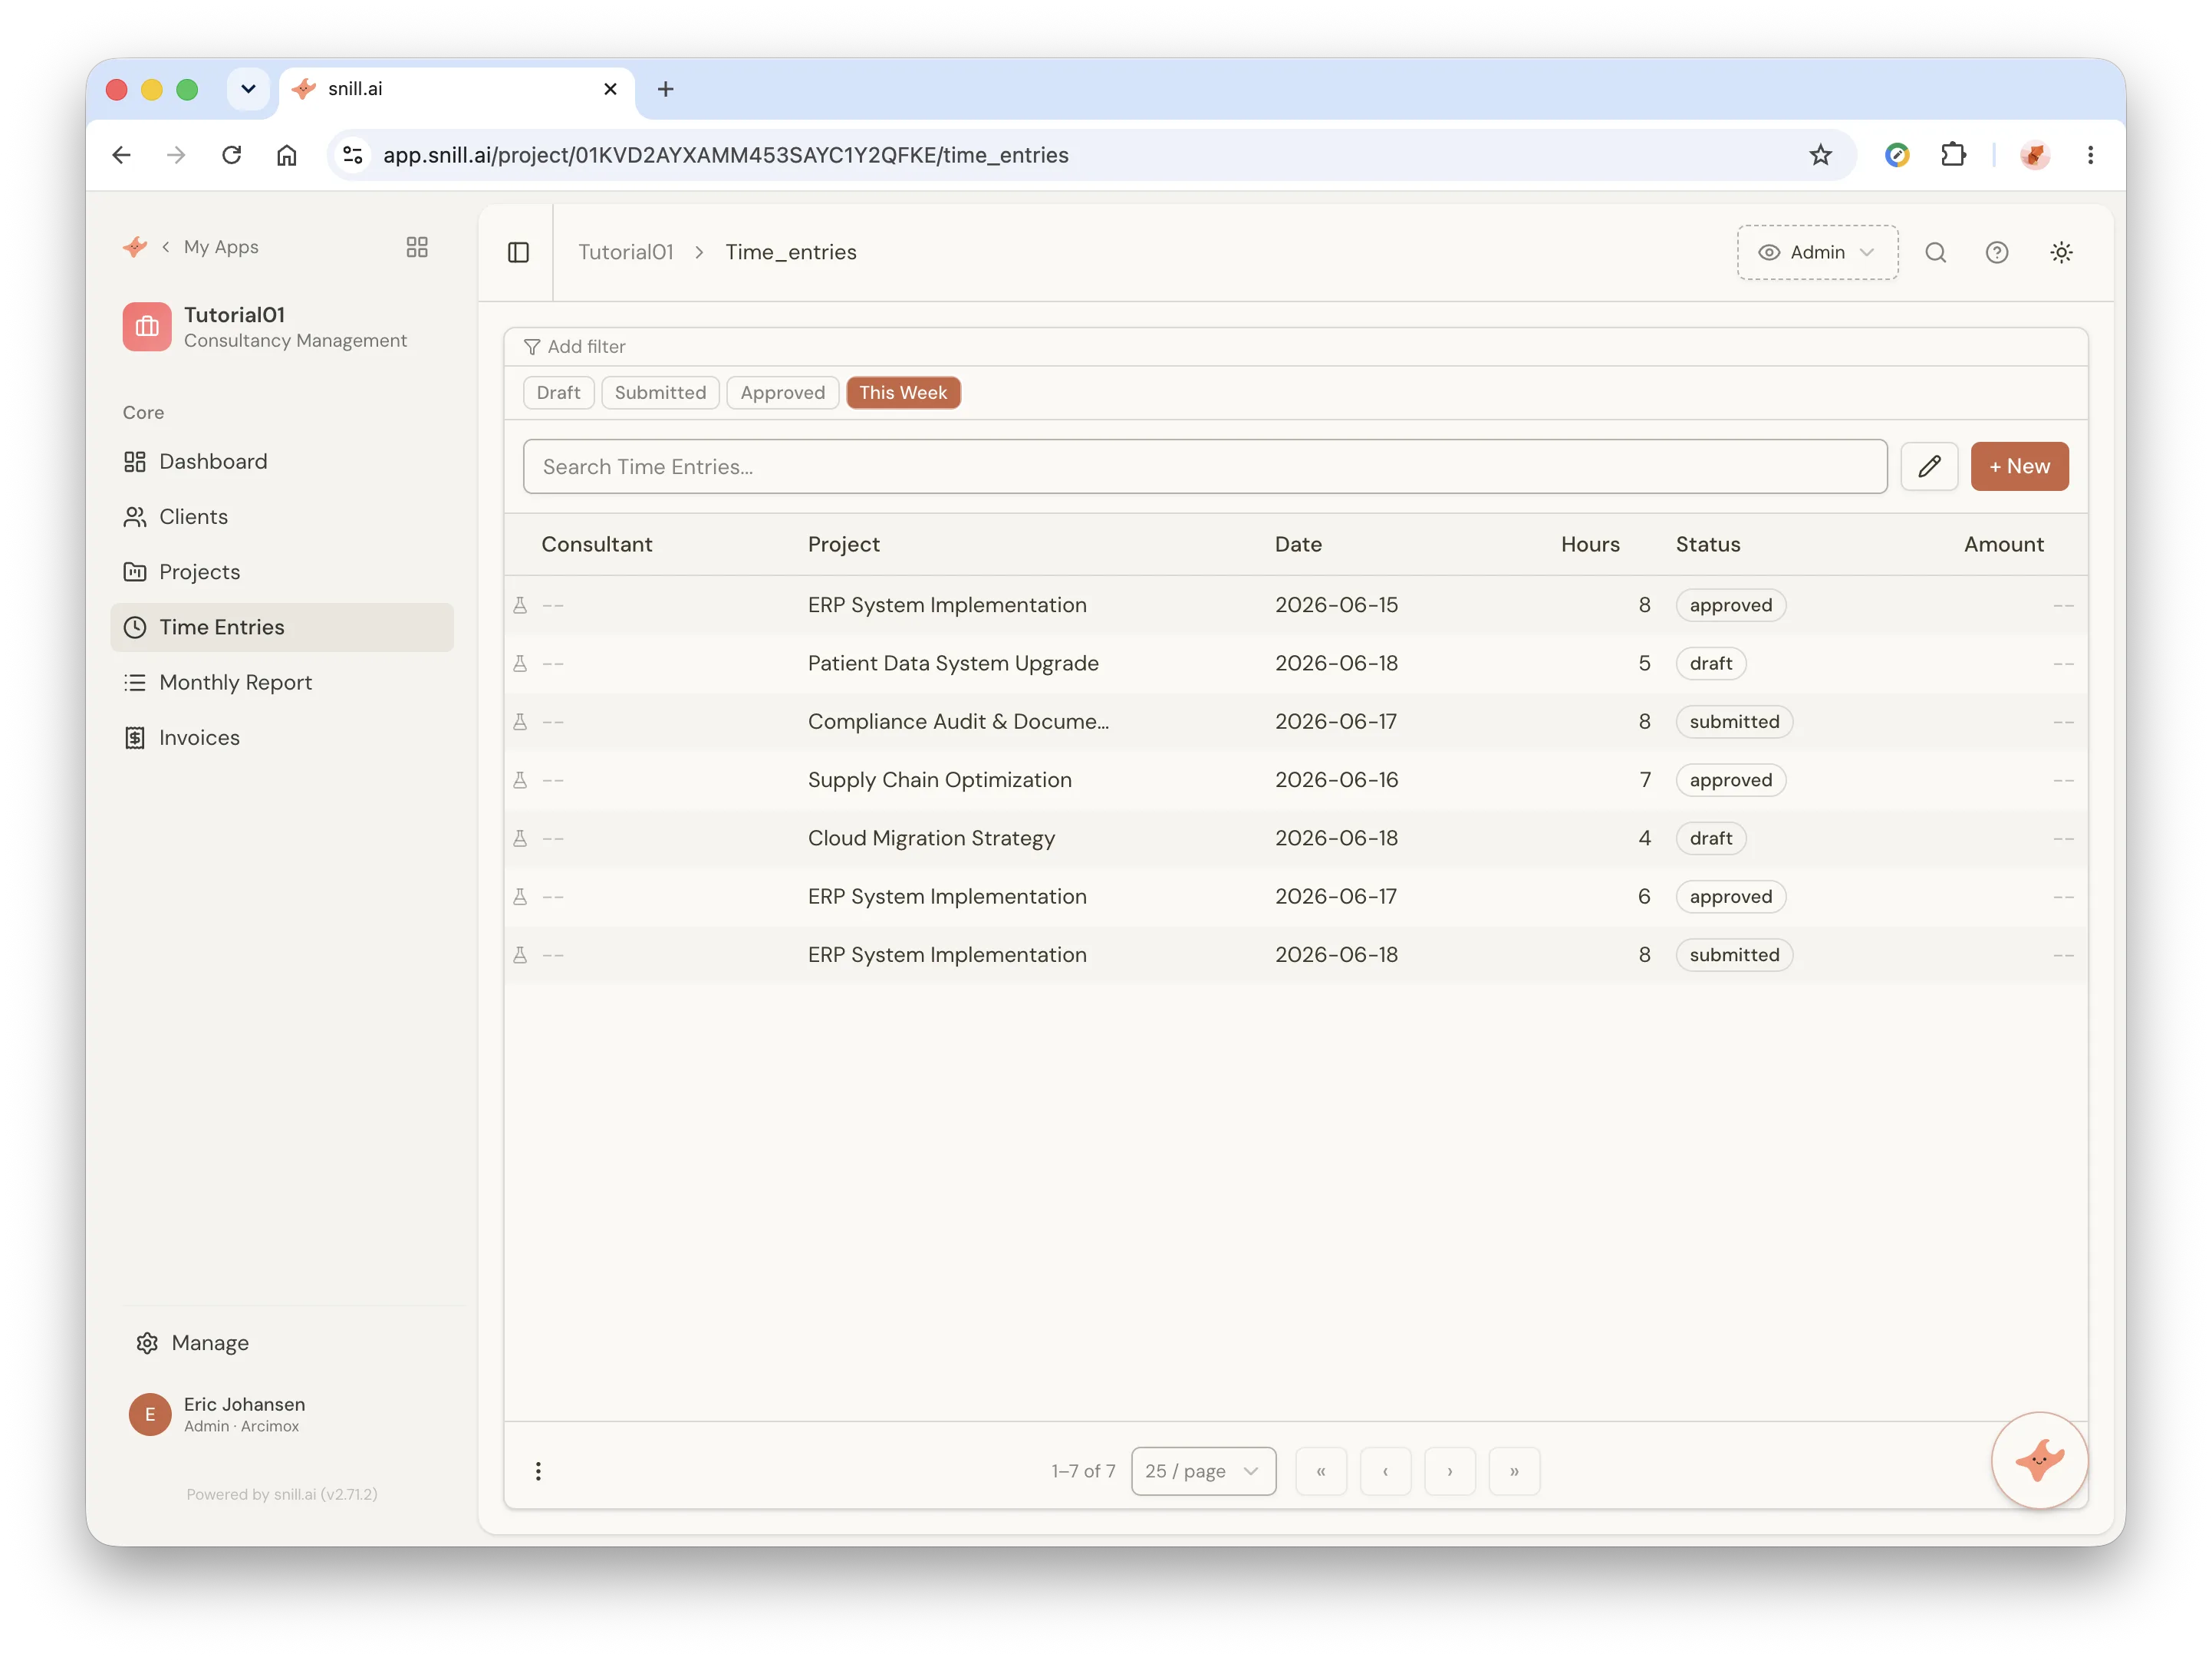Screen dimensions: 2212x1660
Task: Create a new time entry with + New
Action: [x=2019, y=466]
